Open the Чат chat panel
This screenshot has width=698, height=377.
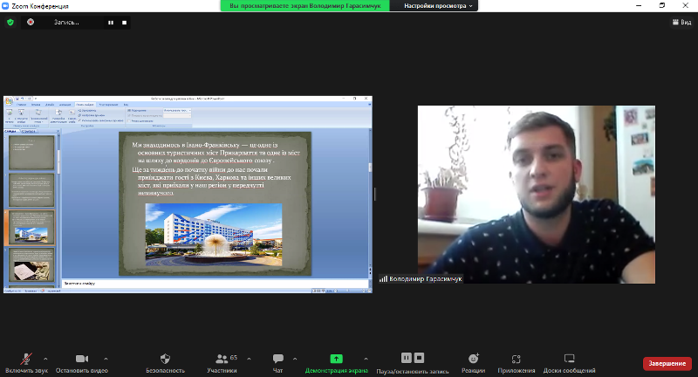pyautogui.click(x=277, y=363)
